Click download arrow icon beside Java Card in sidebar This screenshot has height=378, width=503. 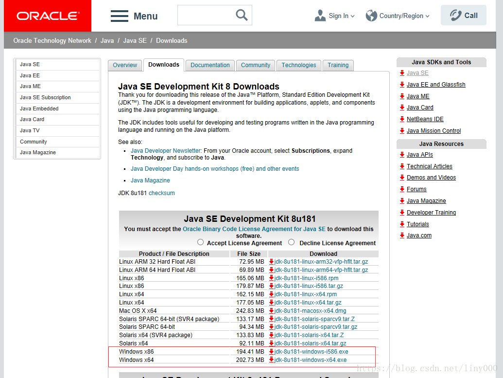402,107
